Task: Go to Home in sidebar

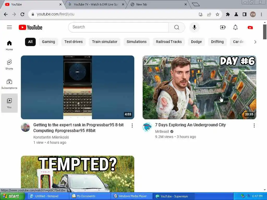Action: coord(9,45)
